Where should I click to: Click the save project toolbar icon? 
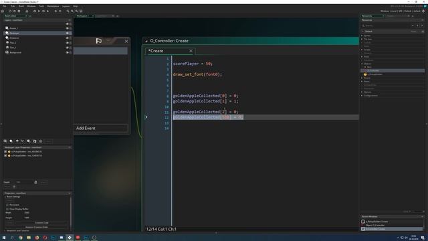[x=19, y=11]
